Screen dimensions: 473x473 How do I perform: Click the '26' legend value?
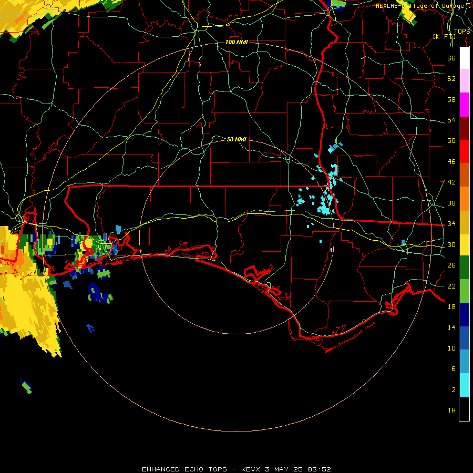[x=451, y=265]
